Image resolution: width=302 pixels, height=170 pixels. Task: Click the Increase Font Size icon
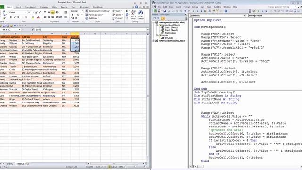[x=36, y=12]
